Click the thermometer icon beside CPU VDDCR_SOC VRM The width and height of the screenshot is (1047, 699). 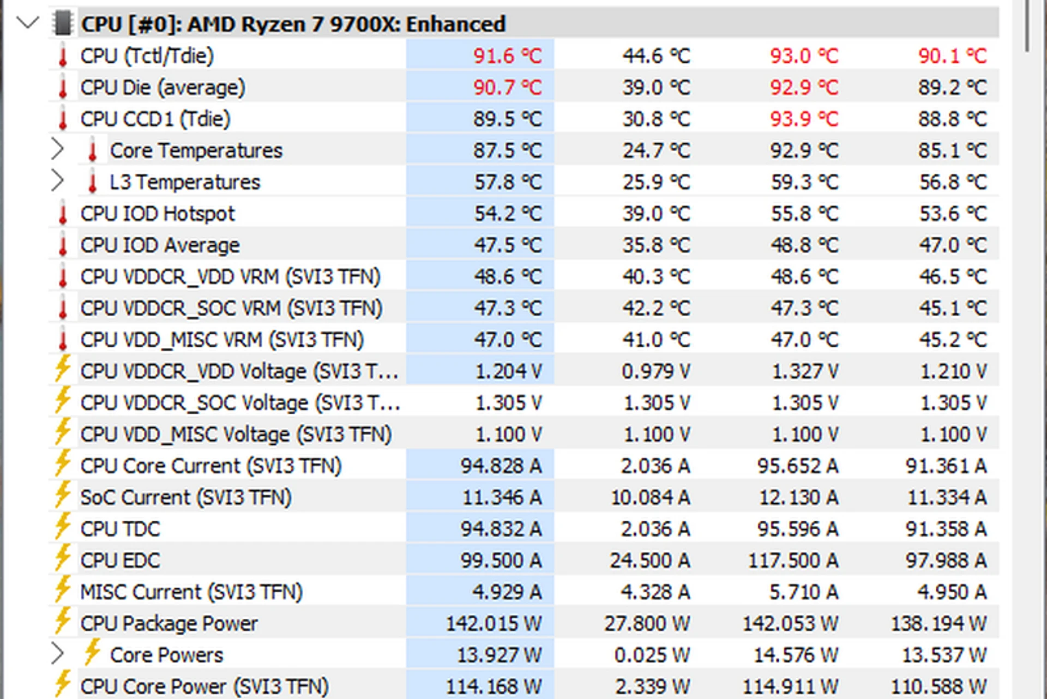[x=63, y=308]
